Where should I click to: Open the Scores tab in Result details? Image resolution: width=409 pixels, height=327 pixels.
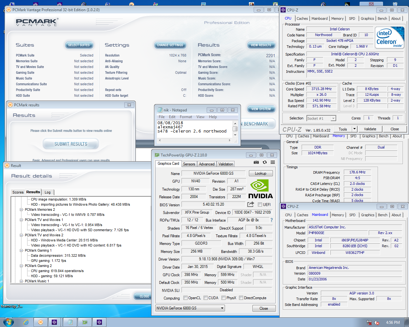pyautogui.click(x=18, y=192)
